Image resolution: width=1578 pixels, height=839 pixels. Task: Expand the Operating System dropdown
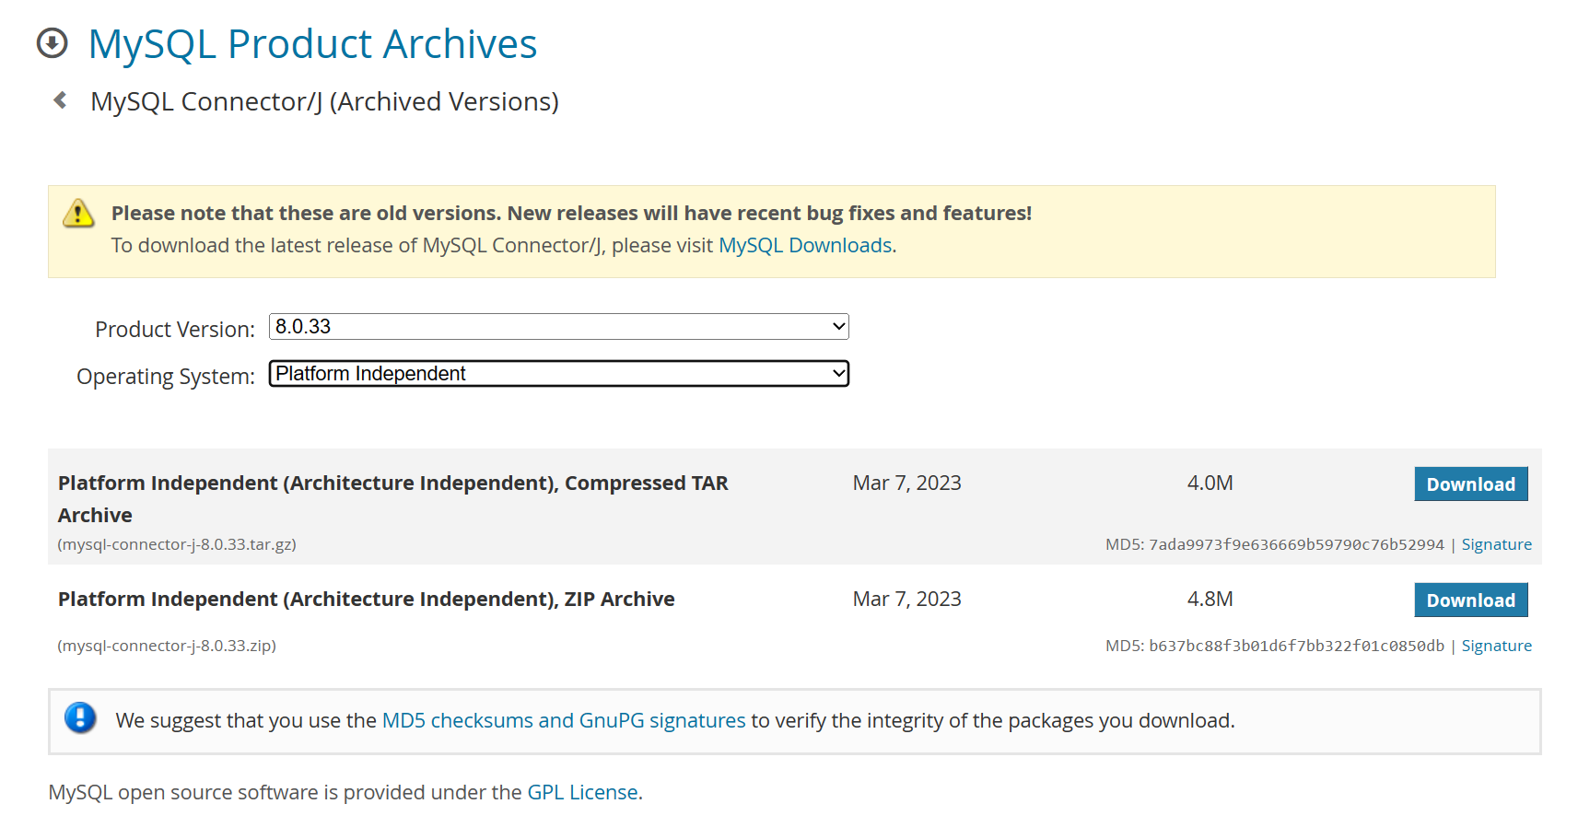point(558,374)
